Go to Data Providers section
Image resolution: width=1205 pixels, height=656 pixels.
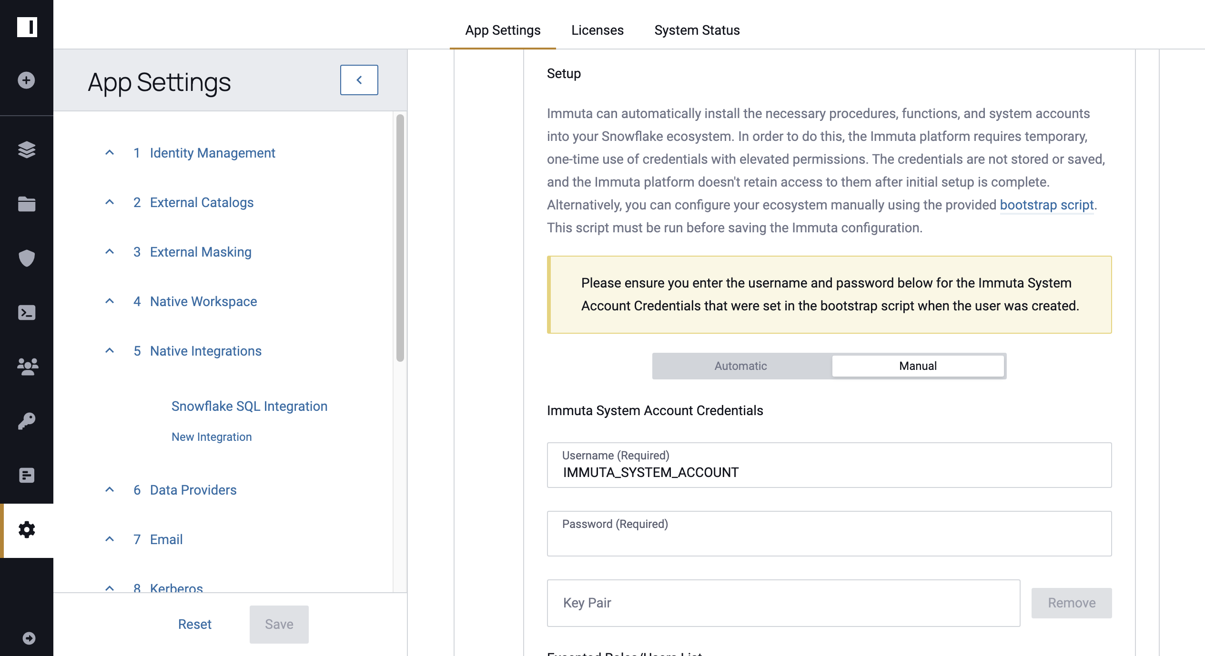click(x=193, y=490)
